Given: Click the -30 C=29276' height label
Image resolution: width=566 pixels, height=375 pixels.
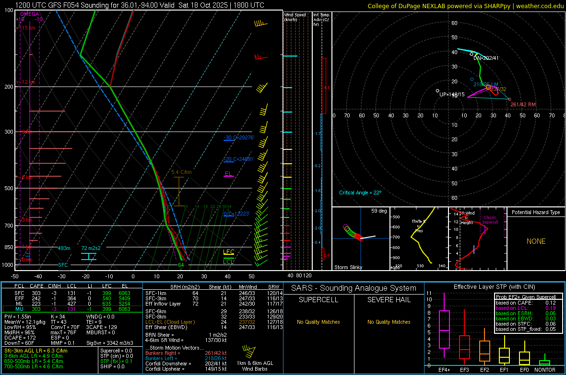Looking at the screenshot, I should (239, 137).
